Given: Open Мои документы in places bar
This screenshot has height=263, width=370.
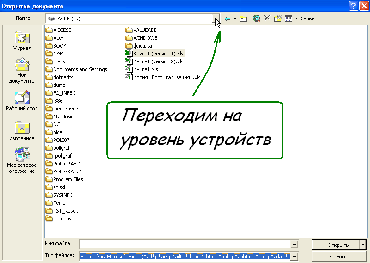Looking at the screenshot, I should tap(22, 71).
